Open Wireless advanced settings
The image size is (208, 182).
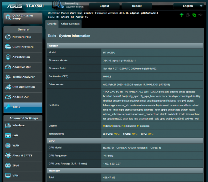[x=23, y=126]
